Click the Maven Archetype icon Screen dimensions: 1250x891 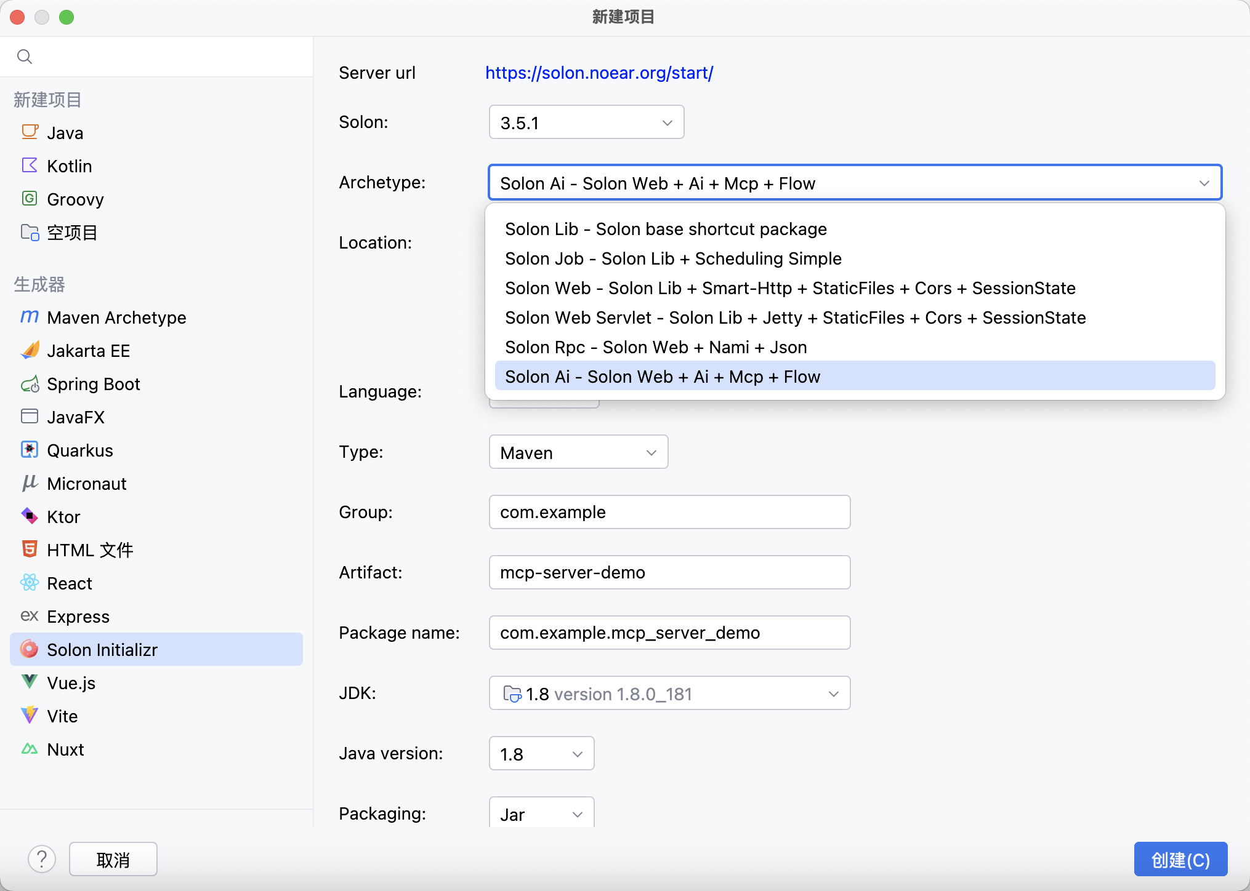[x=30, y=317]
